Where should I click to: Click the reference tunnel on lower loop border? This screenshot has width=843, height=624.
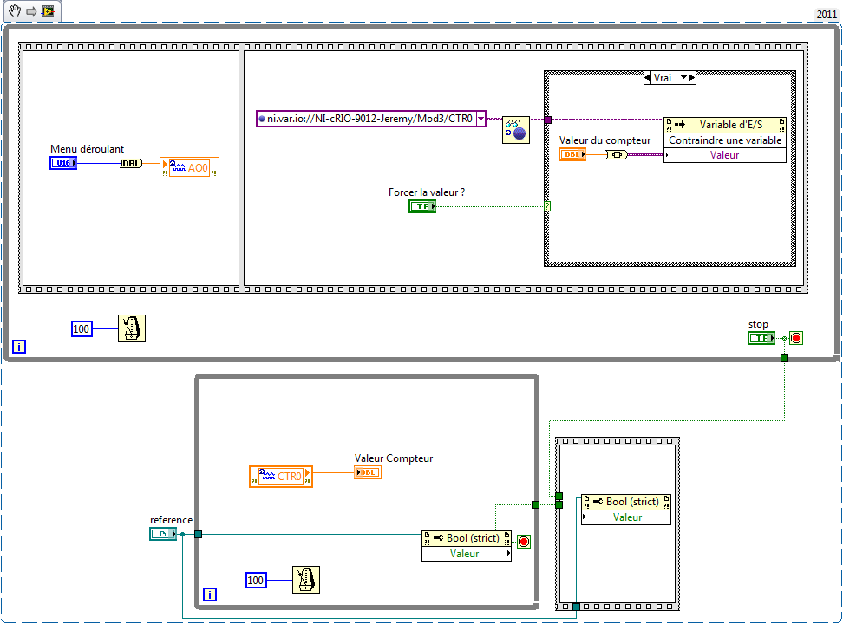tap(198, 534)
